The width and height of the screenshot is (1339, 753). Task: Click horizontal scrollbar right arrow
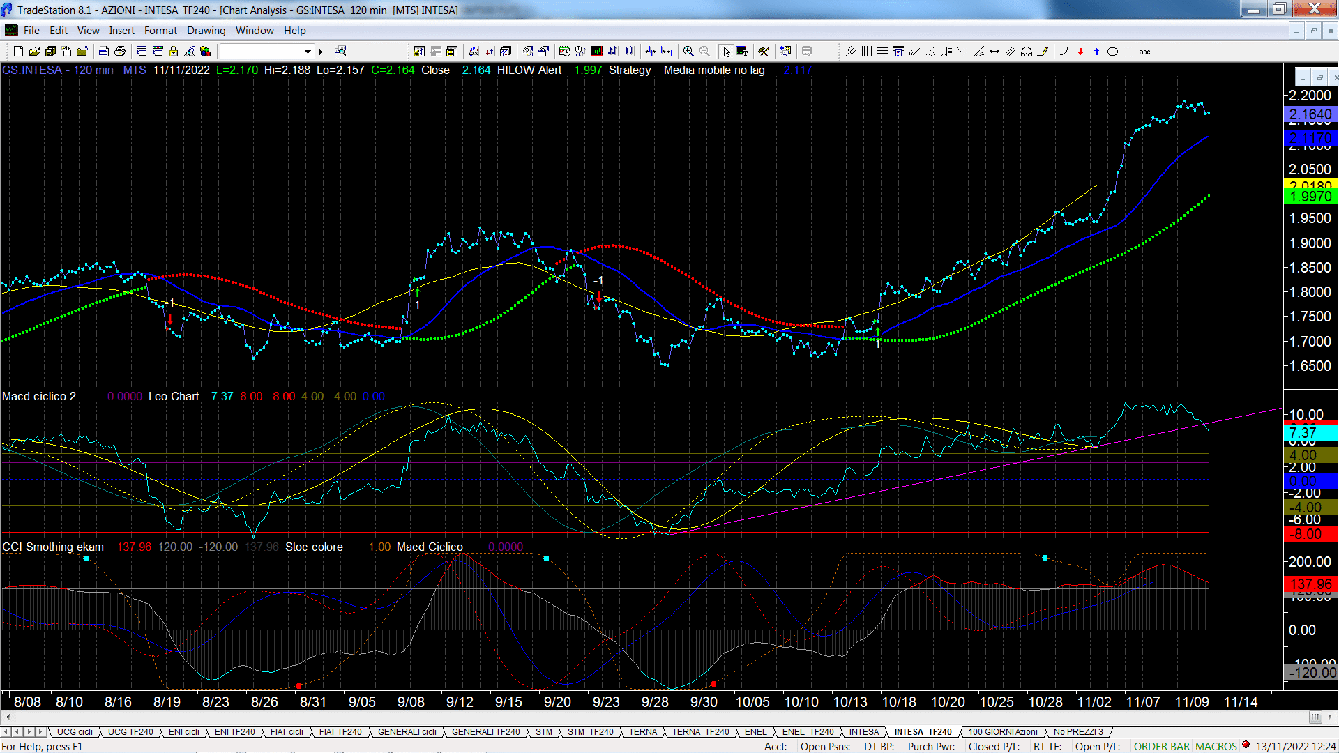1331,717
